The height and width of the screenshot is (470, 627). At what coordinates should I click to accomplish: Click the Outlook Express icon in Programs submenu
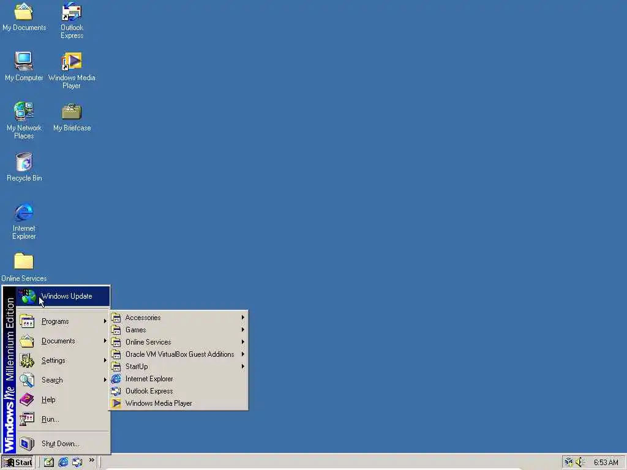click(x=116, y=391)
